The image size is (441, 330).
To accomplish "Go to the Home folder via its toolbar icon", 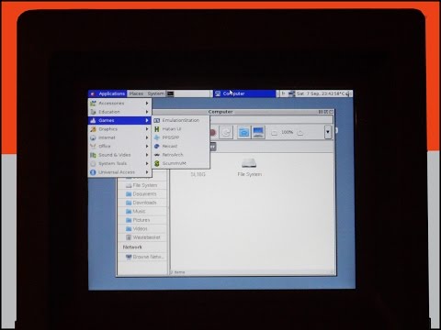I will [243, 133].
